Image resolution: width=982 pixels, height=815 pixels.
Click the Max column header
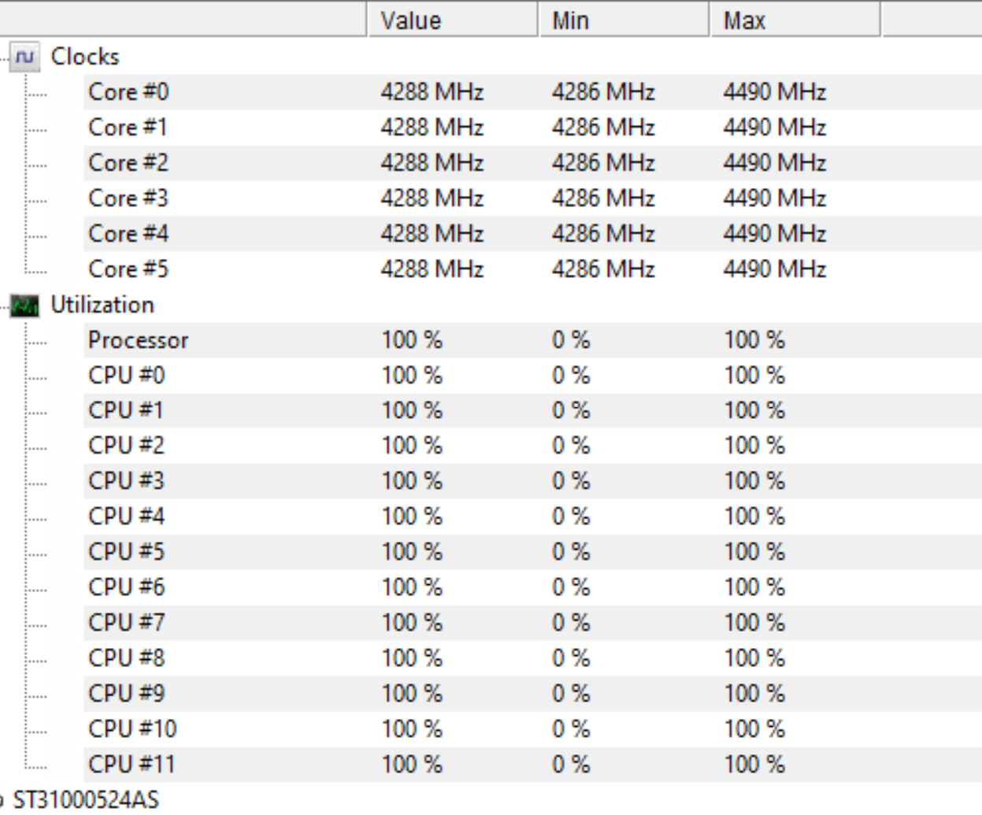[x=795, y=20]
